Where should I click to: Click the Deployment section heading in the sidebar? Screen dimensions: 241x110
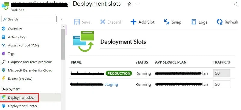(11, 89)
